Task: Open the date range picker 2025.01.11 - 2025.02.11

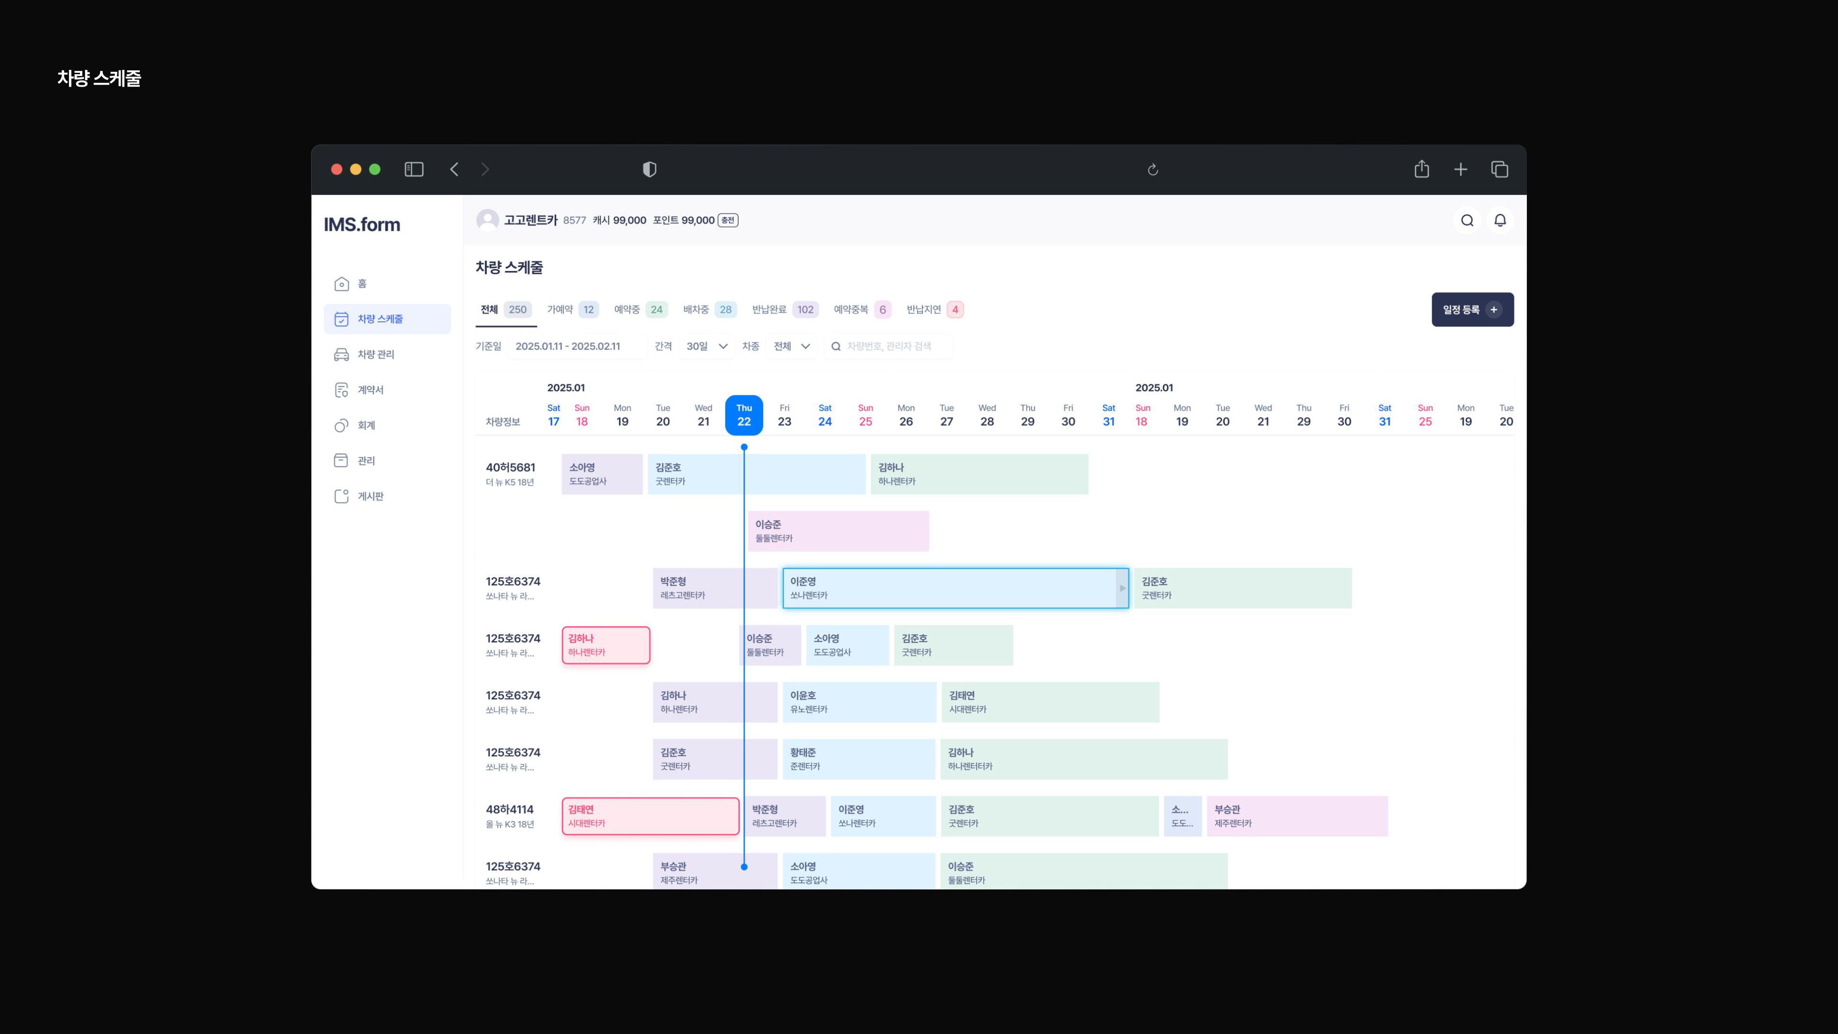Action: point(576,346)
